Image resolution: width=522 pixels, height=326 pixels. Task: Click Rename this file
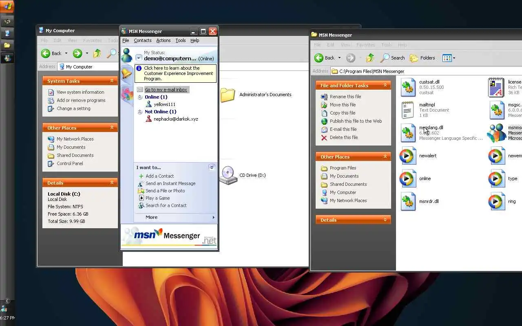click(x=345, y=97)
